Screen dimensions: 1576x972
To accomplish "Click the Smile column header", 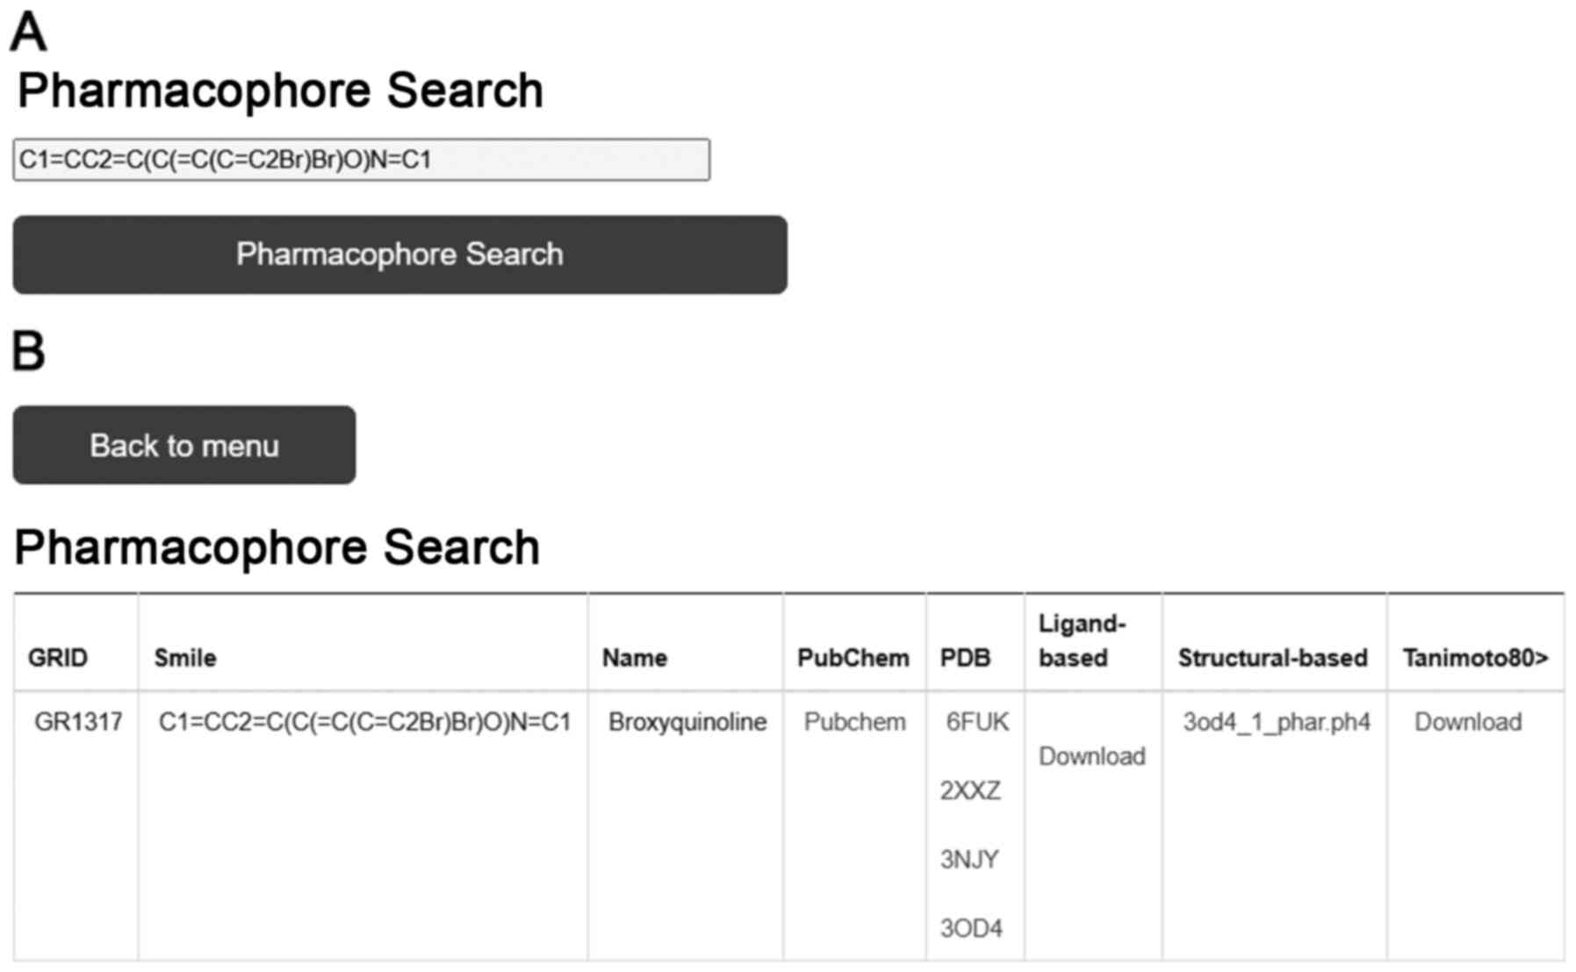I will click(x=185, y=658).
